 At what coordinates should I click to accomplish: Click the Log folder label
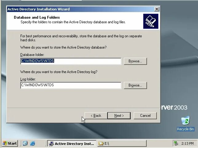(28, 79)
